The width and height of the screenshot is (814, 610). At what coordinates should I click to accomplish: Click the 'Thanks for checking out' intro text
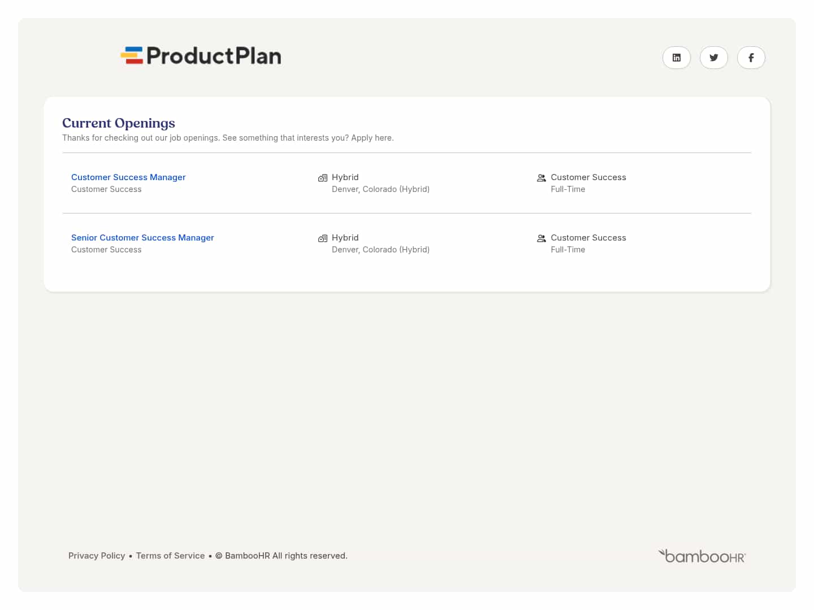coord(228,138)
